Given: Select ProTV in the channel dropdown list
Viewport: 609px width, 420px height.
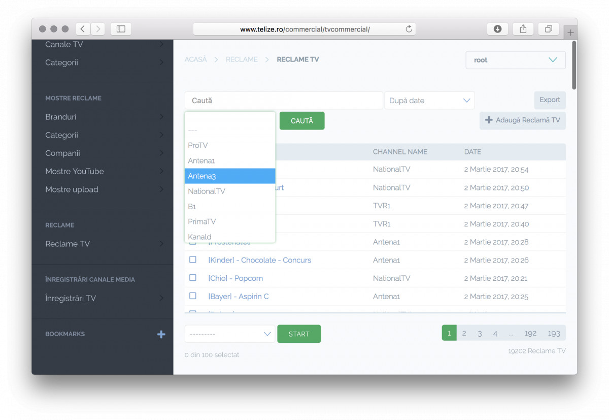Looking at the screenshot, I should coord(230,145).
